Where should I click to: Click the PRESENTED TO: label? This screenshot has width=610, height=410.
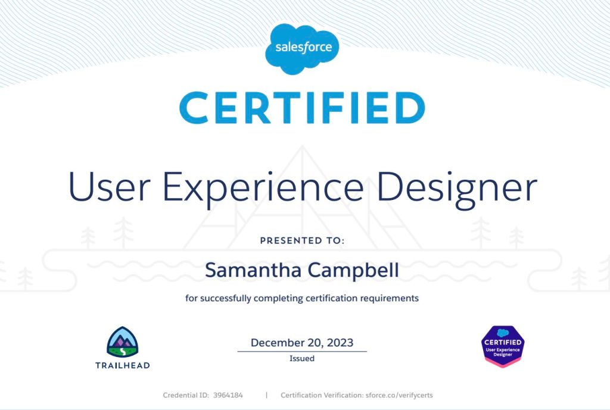[302, 241]
